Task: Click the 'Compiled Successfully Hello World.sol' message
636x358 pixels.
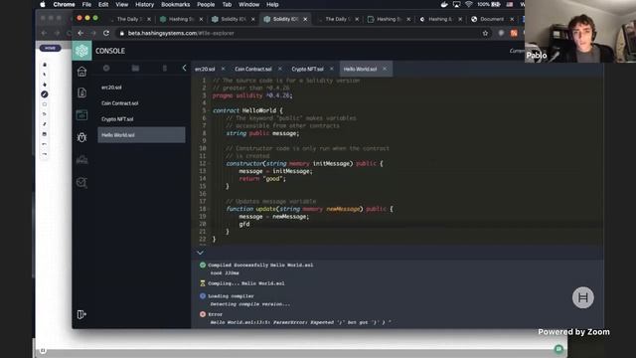Action: [260, 266]
